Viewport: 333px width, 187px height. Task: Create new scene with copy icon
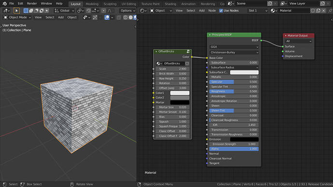tap(270, 3)
